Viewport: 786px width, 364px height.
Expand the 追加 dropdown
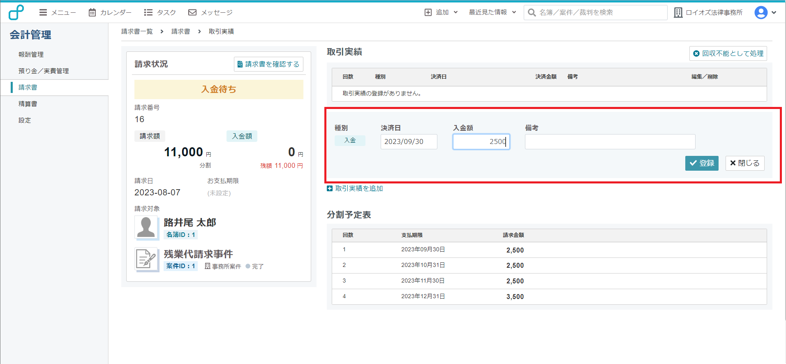(442, 12)
